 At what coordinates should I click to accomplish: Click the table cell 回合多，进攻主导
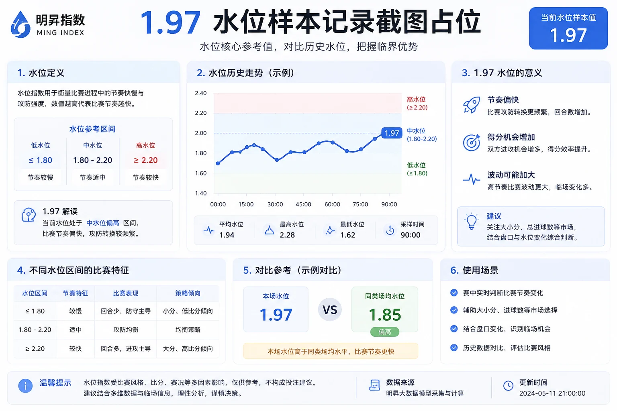(126, 349)
